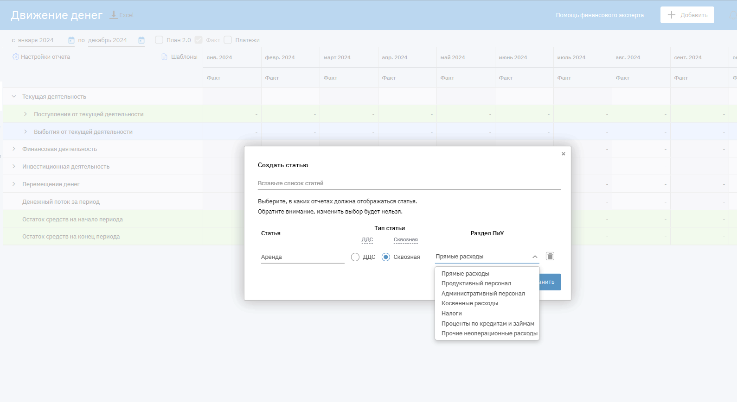Viewport: 737px width, 402px height.
Task: Choose Административный персонал option
Action: click(483, 294)
